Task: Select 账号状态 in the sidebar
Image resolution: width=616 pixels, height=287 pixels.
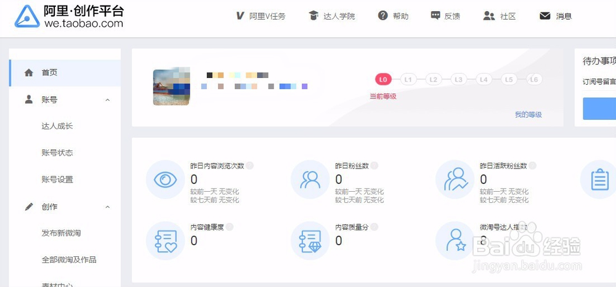Action: coord(57,153)
